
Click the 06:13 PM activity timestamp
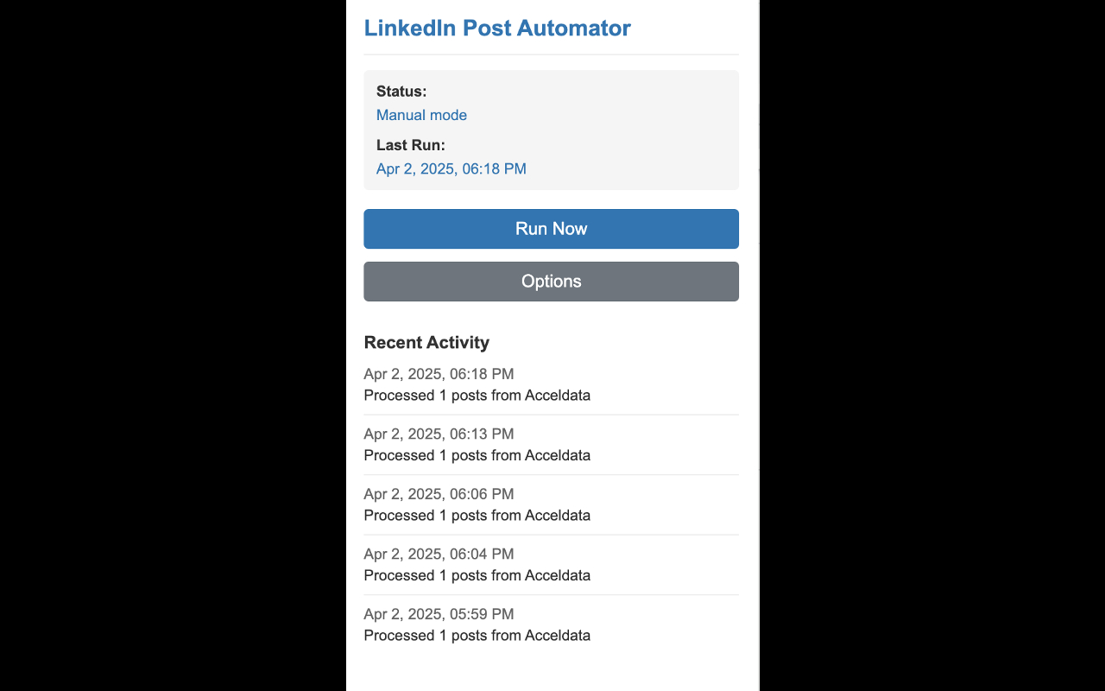[439, 434]
